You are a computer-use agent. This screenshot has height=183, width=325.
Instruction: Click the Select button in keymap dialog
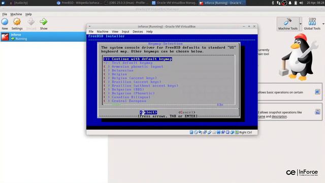[148, 112]
